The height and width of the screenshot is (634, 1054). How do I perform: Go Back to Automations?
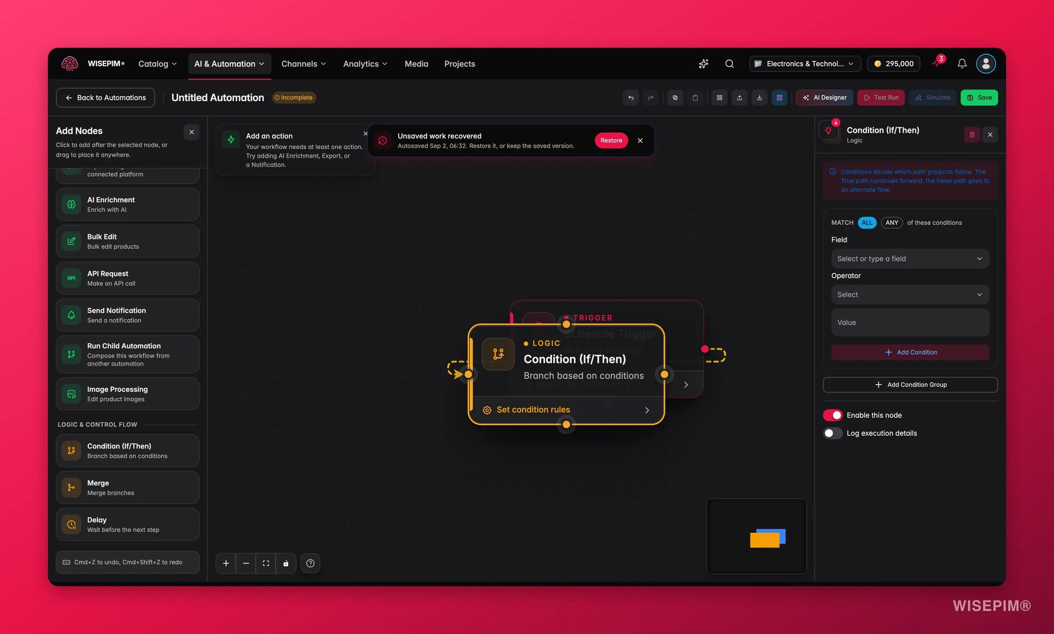(x=105, y=97)
